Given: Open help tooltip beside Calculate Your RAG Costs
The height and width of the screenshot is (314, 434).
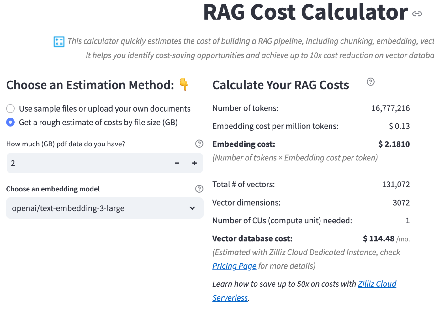Looking at the screenshot, I should pyautogui.click(x=371, y=82).
